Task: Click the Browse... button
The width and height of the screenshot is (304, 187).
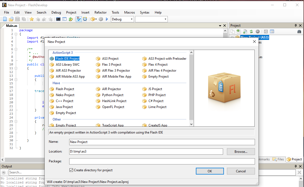Action: coord(241,152)
